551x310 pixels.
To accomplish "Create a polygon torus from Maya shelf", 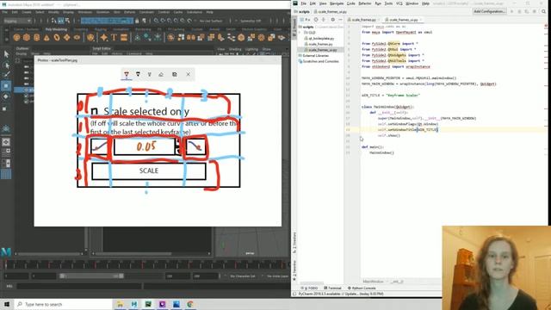I will pos(57,37).
